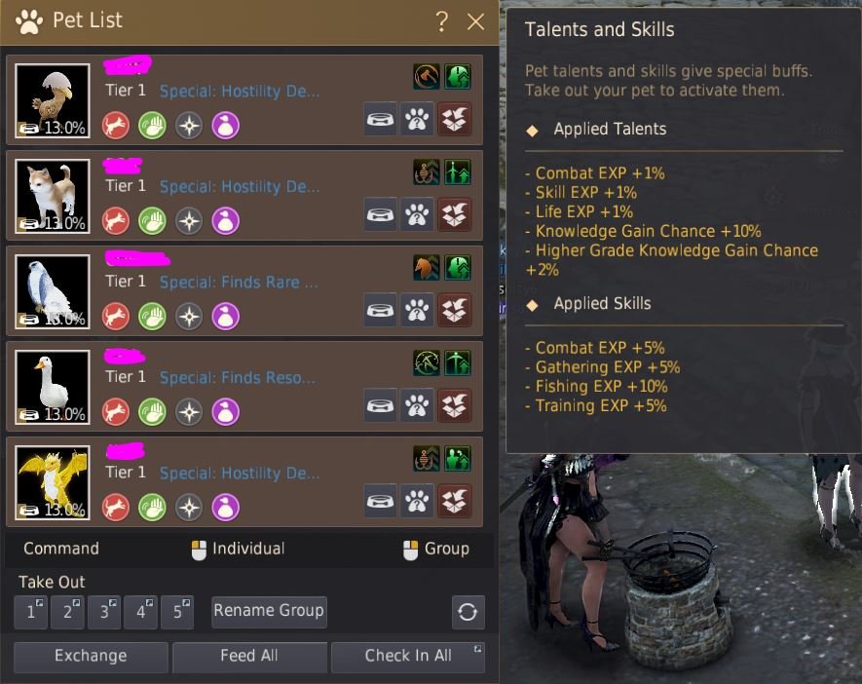The image size is (862, 684).
Task: Open the question mark help for Pet List
Action: 441,21
